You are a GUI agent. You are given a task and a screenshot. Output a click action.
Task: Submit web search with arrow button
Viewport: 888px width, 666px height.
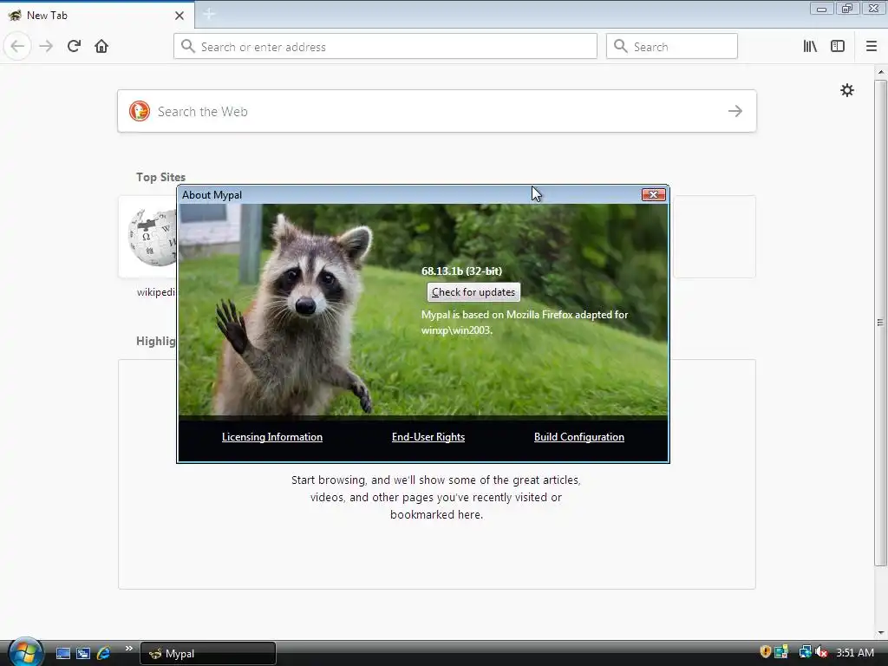coord(735,111)
